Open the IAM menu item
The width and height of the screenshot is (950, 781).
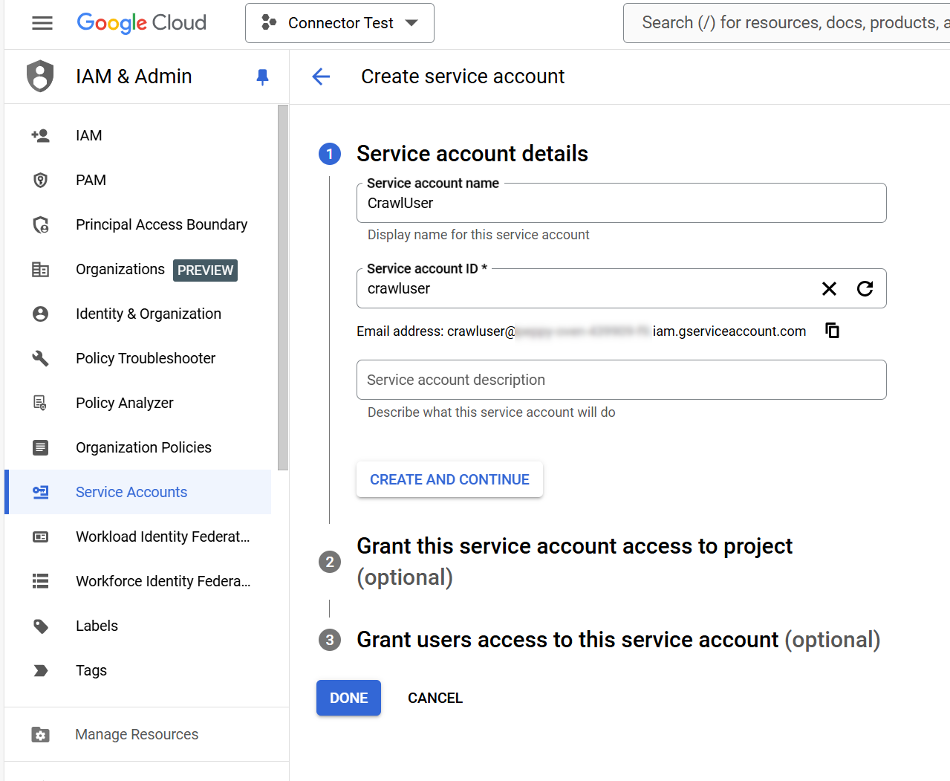(137, 135)
